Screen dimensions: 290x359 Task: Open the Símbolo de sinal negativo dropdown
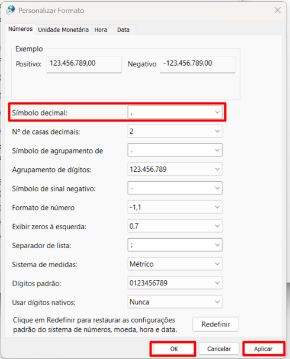click(x=175, y=188)
